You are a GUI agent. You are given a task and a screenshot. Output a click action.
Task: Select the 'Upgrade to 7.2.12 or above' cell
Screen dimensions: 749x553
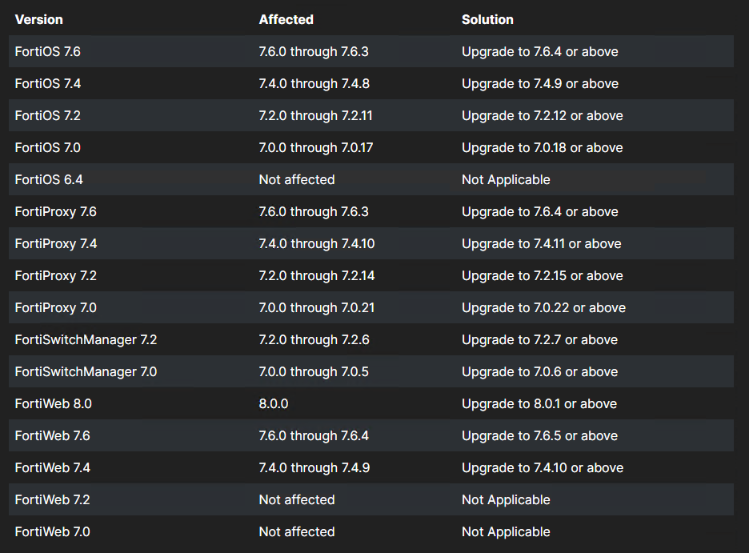[x=542, y=115]
